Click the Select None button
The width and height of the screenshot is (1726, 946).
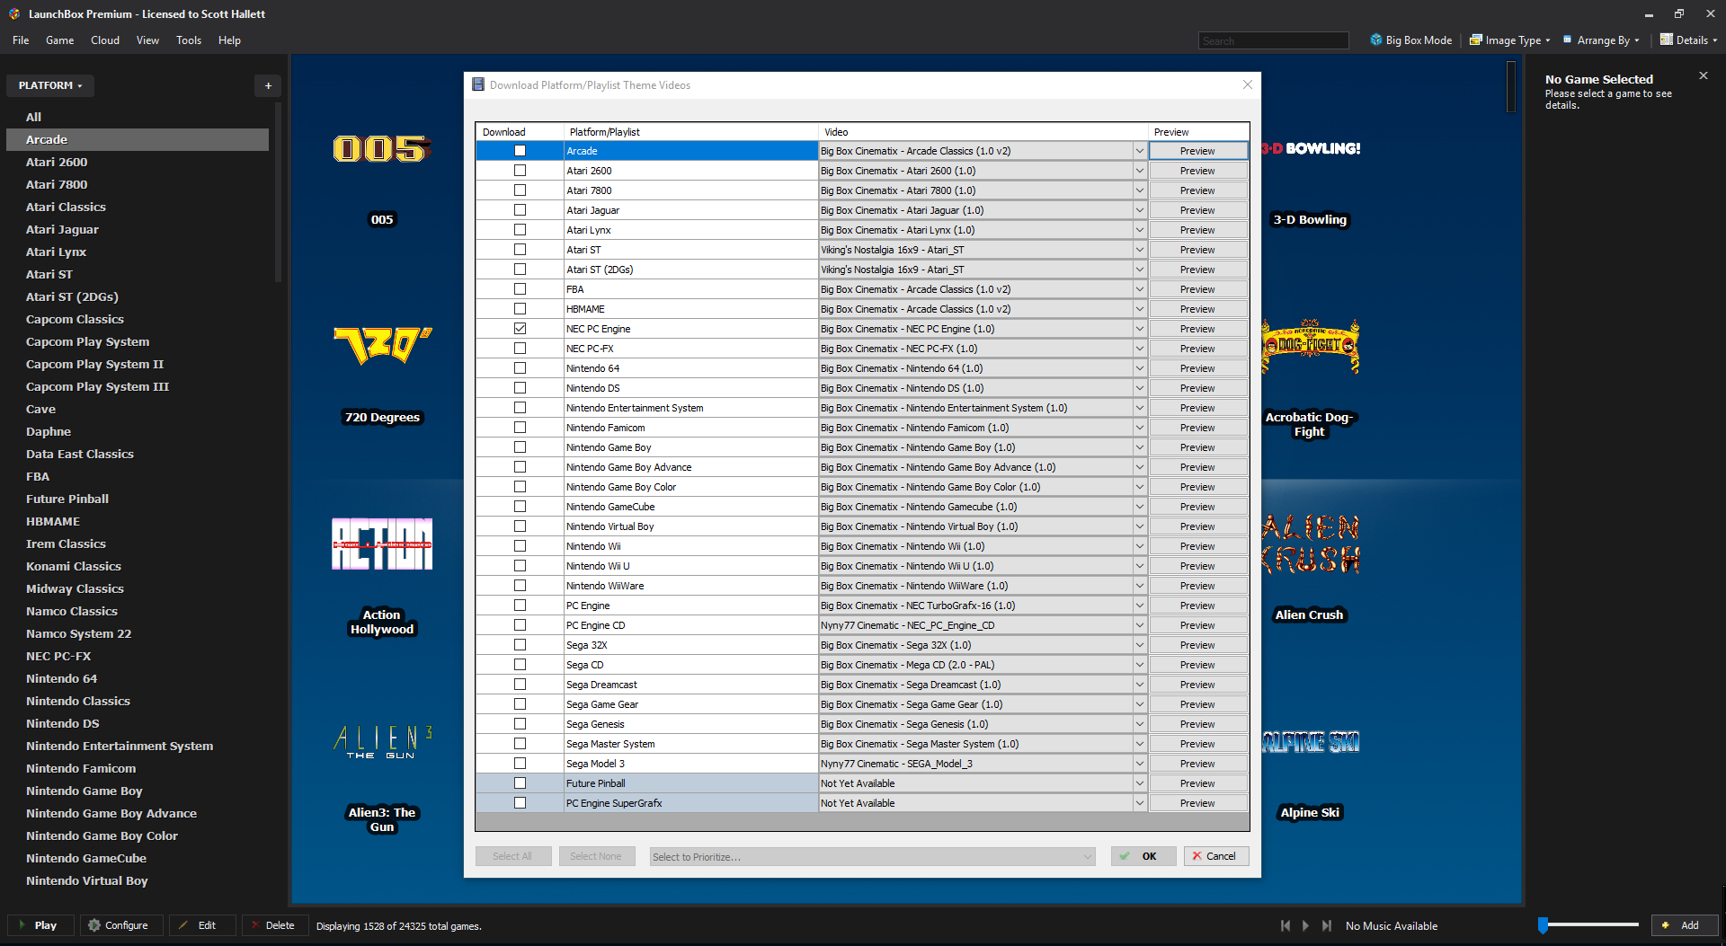(596, 856)
